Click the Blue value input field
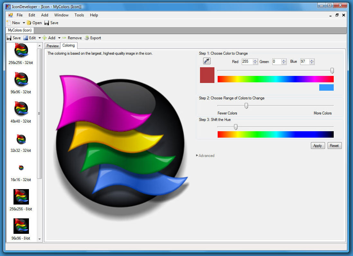 tap(305, 61)
